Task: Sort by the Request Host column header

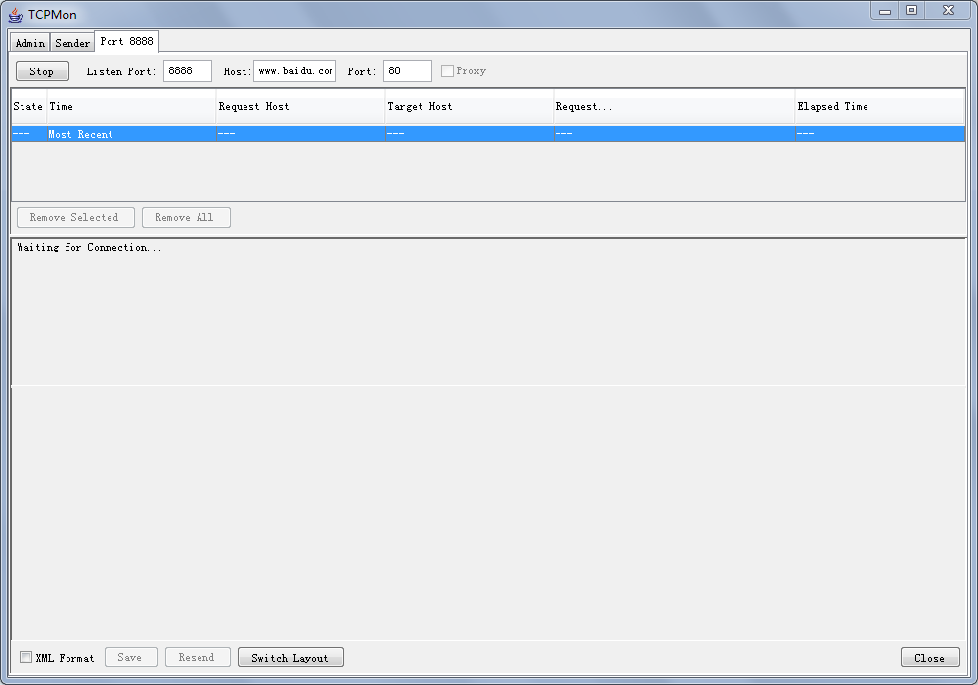Action: [300, 107]
